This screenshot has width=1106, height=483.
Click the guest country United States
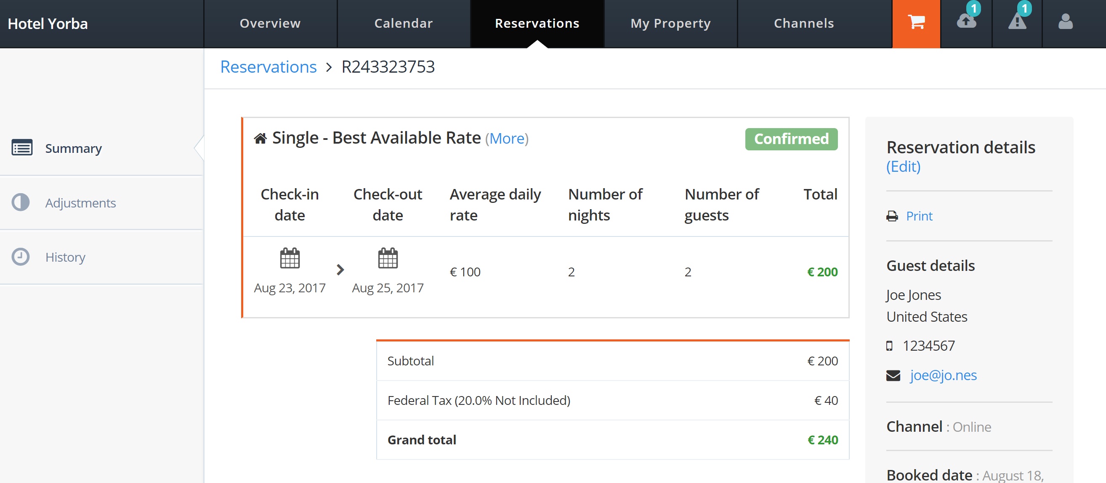[x=927, y=317]
